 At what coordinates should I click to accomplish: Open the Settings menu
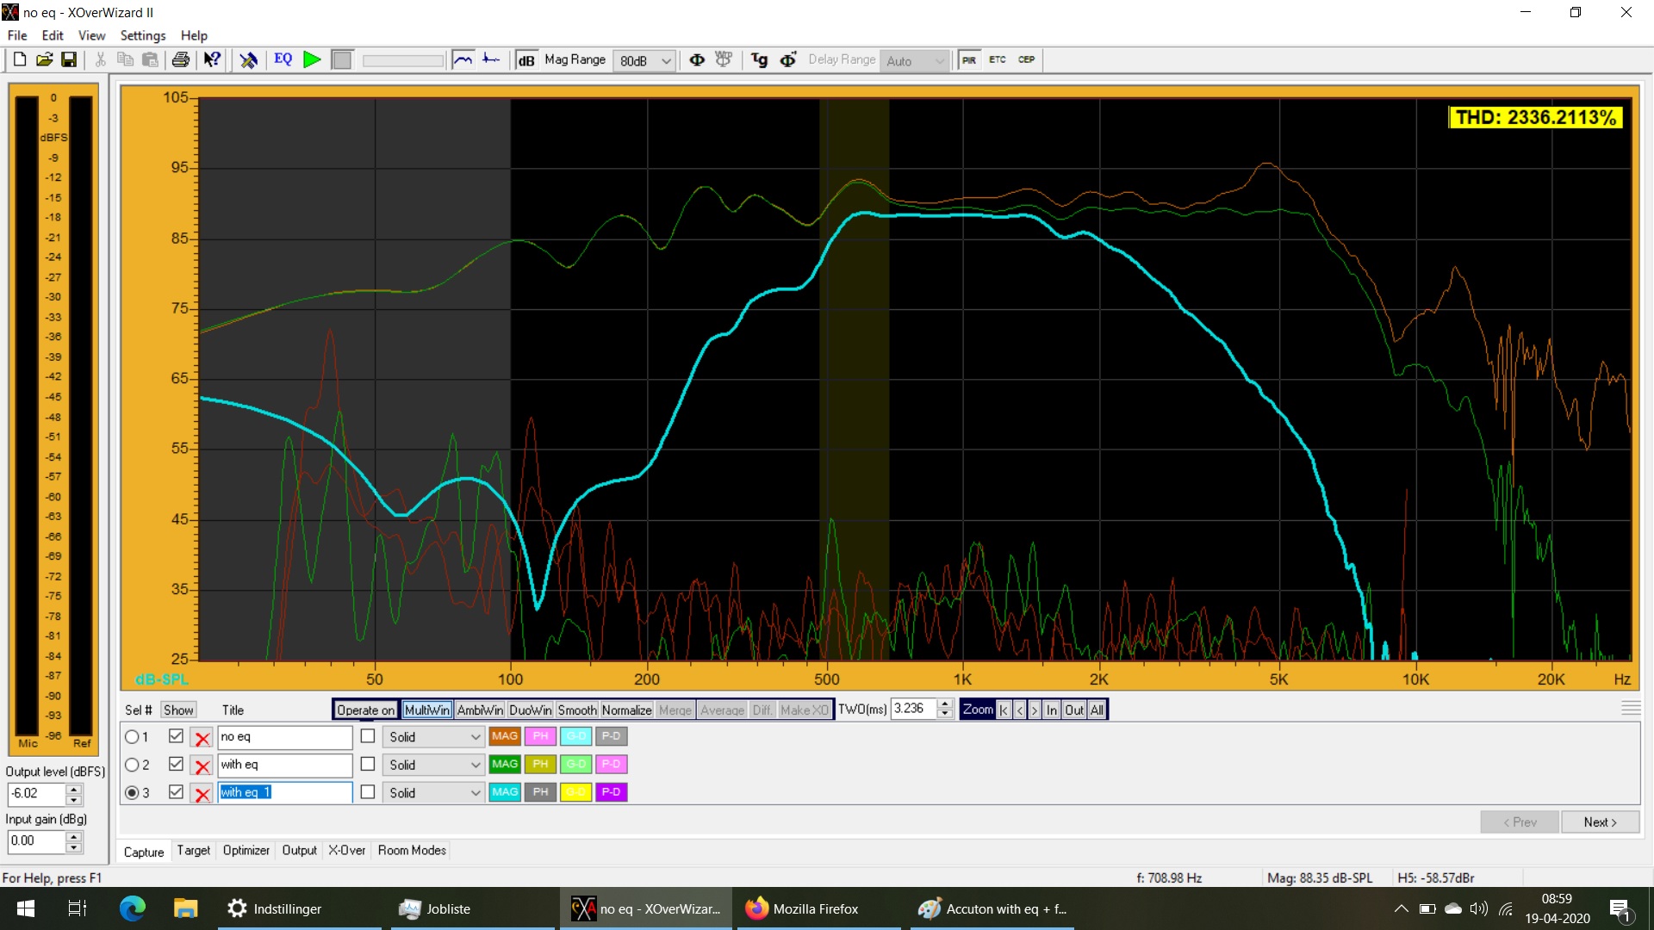click(x=143, y=35)
